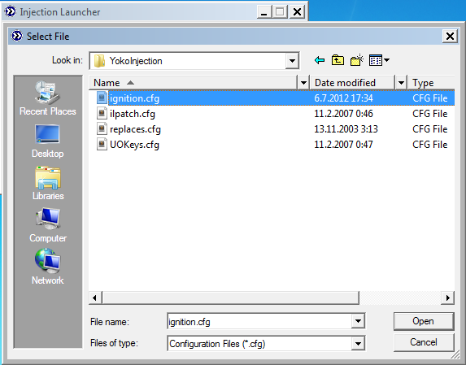Open Recent Places shortcut
This screenshot has height=365, width=466.
47,98
